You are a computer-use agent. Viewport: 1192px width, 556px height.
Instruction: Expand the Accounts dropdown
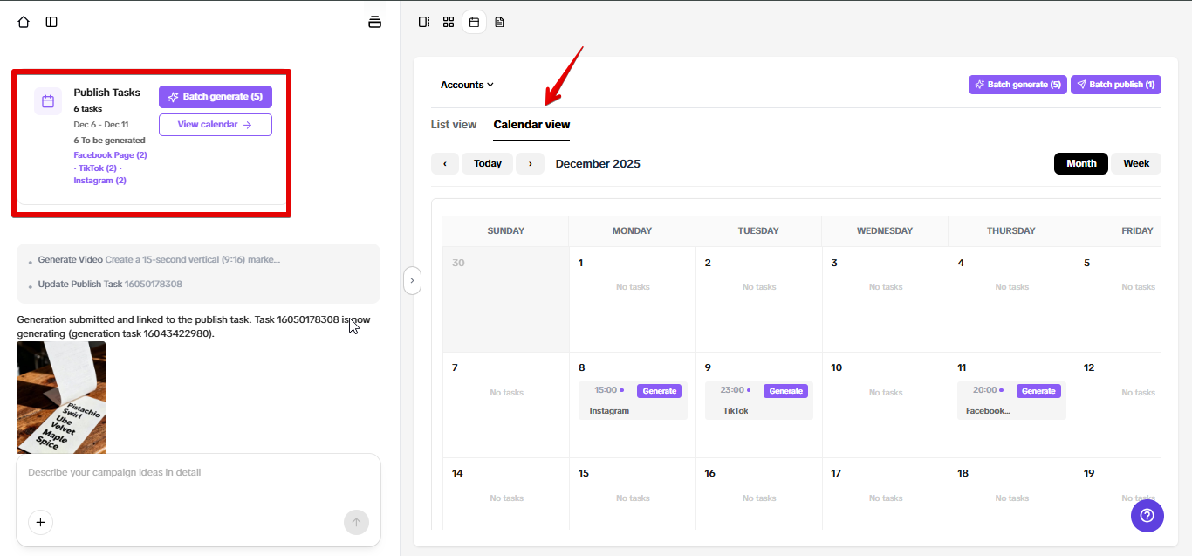click(x=467, y=85)
